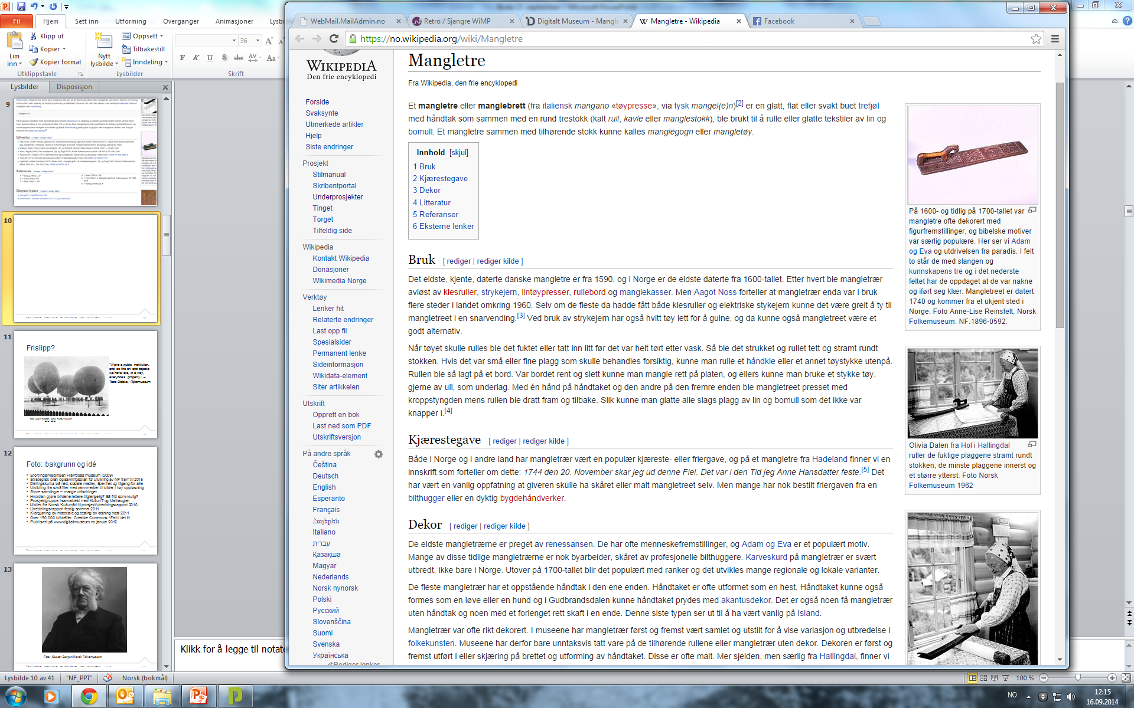Click the Redo arrow in the Quick Access Toolbar
Image resolution: width=1134 pixels, height=708 pixels.
53,6
